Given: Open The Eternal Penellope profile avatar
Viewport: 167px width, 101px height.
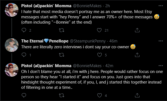Looking at the screenshot, I should [11, 45].
